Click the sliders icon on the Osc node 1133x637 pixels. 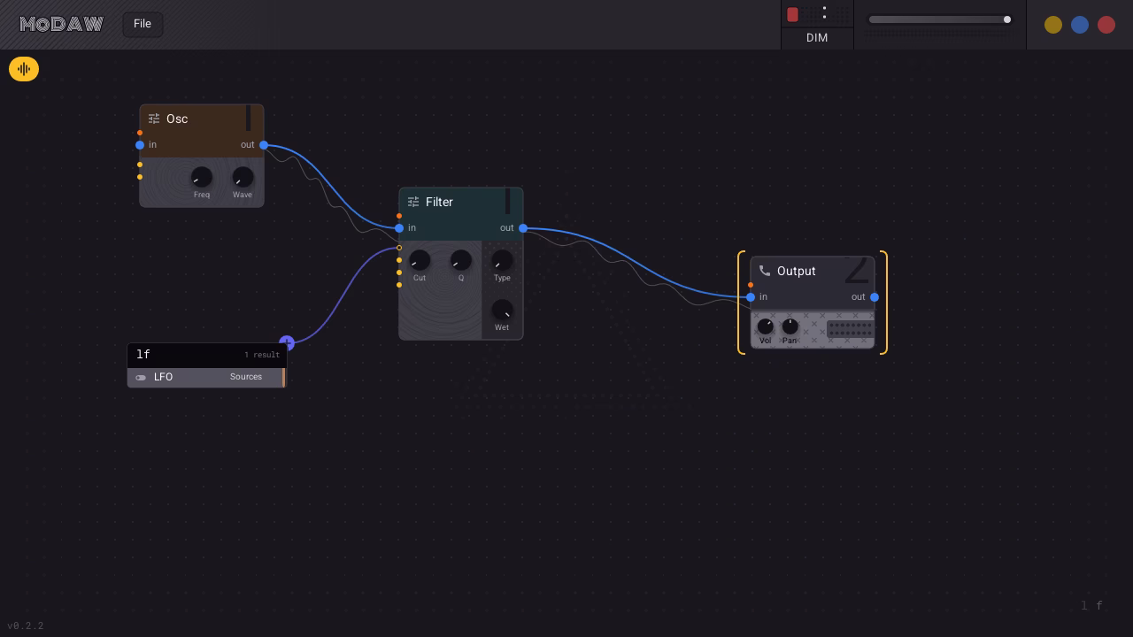(154, 119)
